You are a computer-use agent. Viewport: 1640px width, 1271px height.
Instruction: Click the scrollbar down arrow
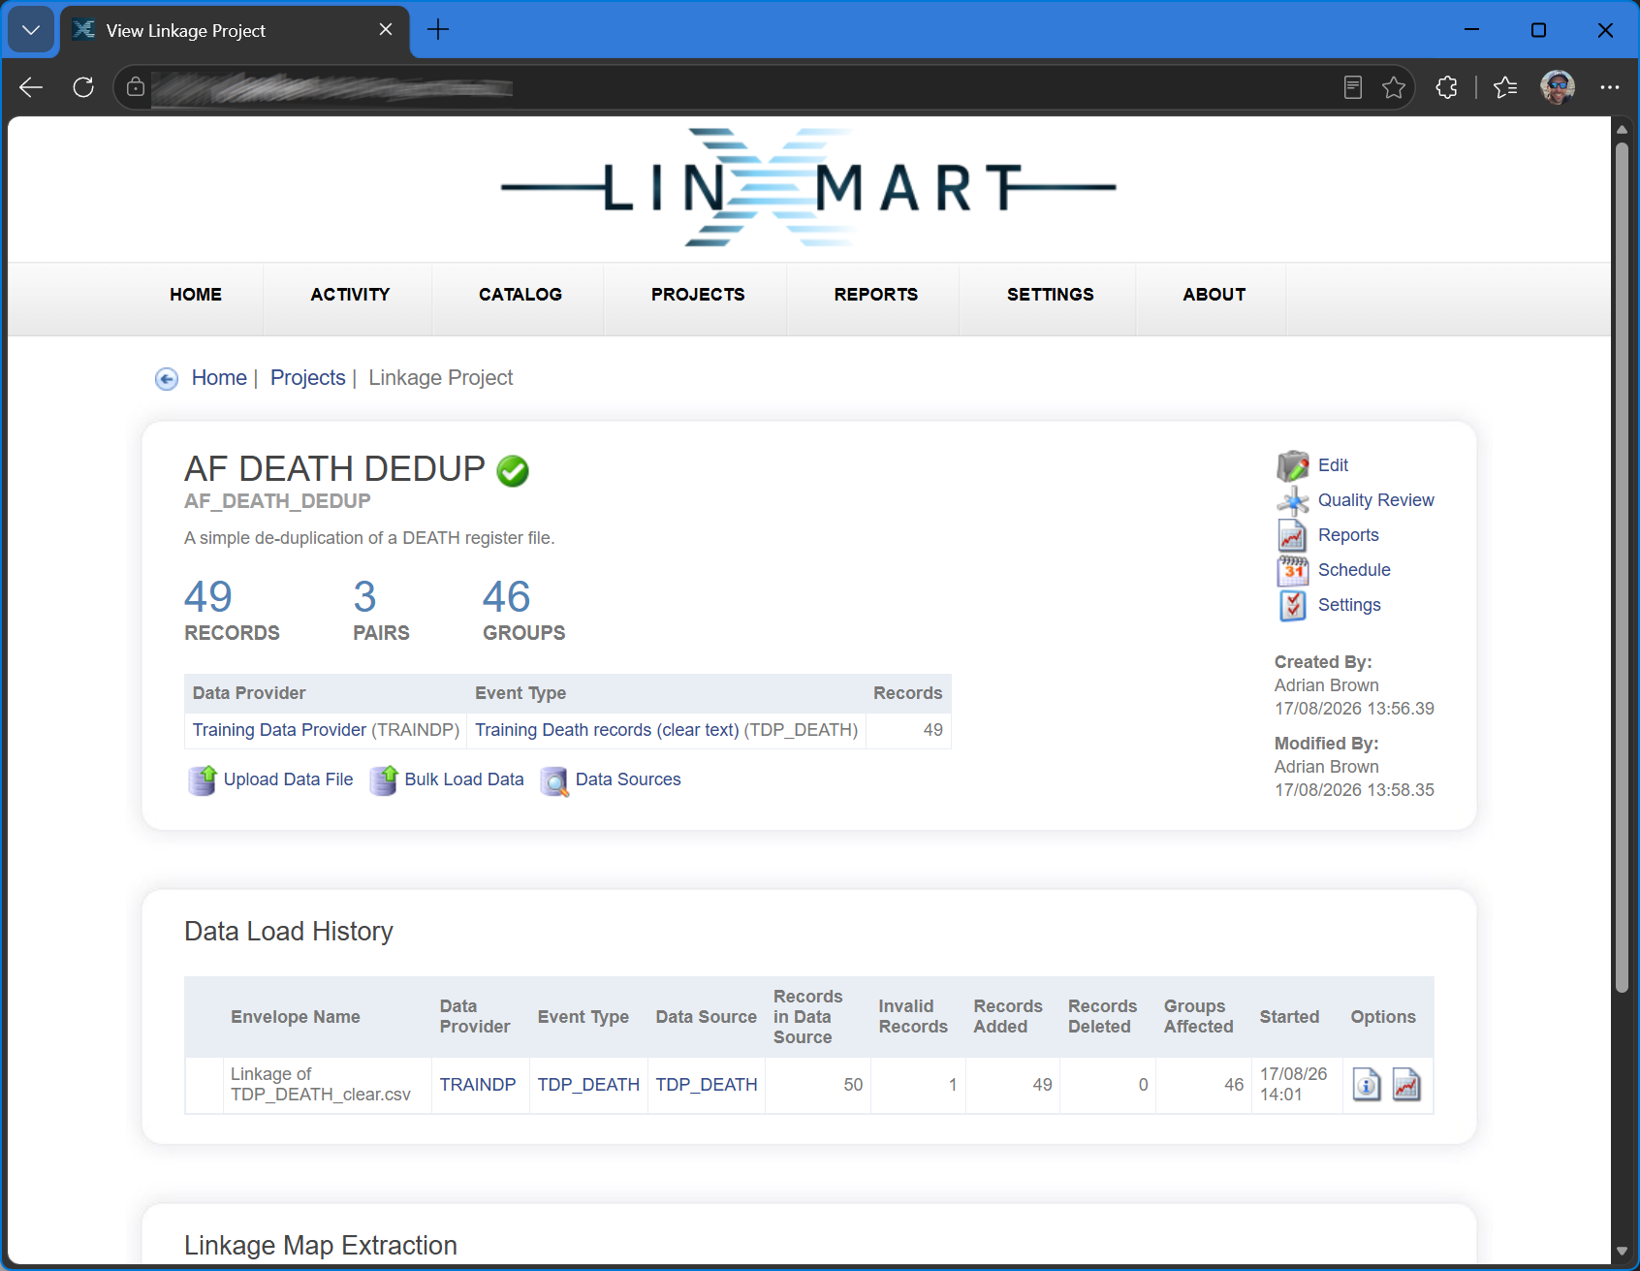1622,1252
